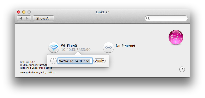The width and height of the screenshot is (205, 98).
Task: Click Show All to view all preferences
Action: tap(44, 18)
